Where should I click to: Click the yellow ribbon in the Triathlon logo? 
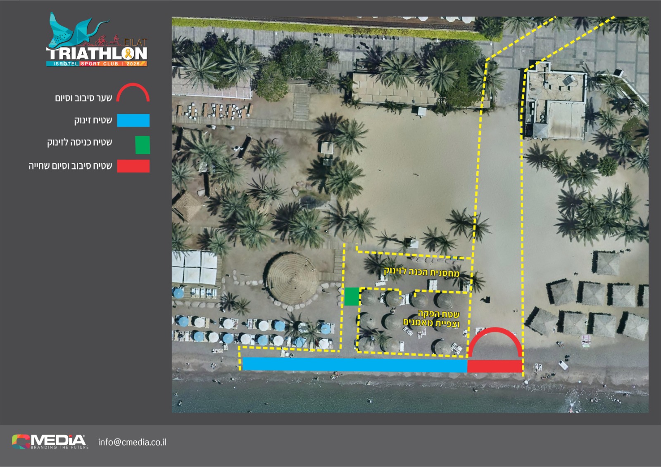pyautogui.click(x=128, y=53)
